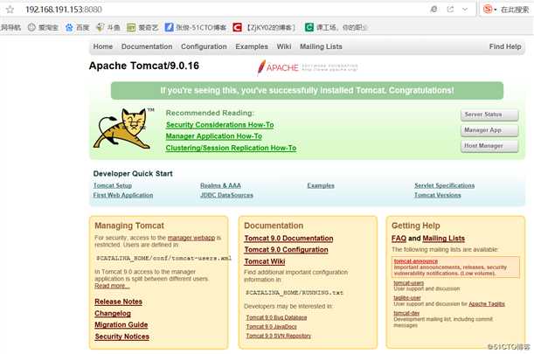Screen dimensions: 534x354
Task: Open the Servlet Specifications link
Action: [445, 185]
